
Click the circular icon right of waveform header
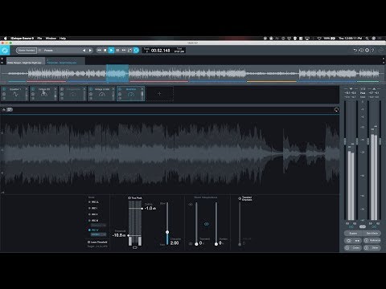tap(336, 109)
